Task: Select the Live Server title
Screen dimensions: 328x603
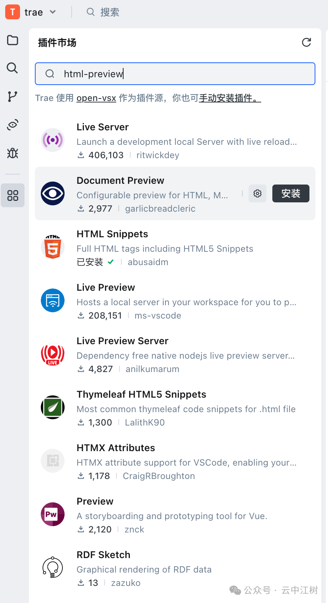Action: point(103,127)
